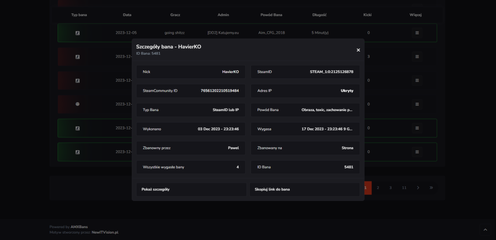Go to pagination page 2

point(377,188)
